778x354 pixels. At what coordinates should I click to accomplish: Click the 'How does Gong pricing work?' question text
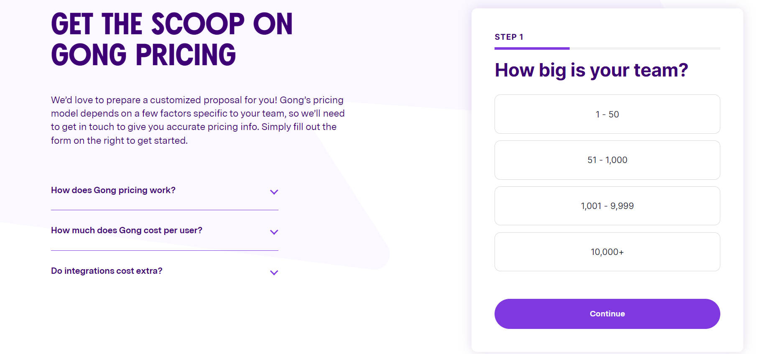click(113, 190)
